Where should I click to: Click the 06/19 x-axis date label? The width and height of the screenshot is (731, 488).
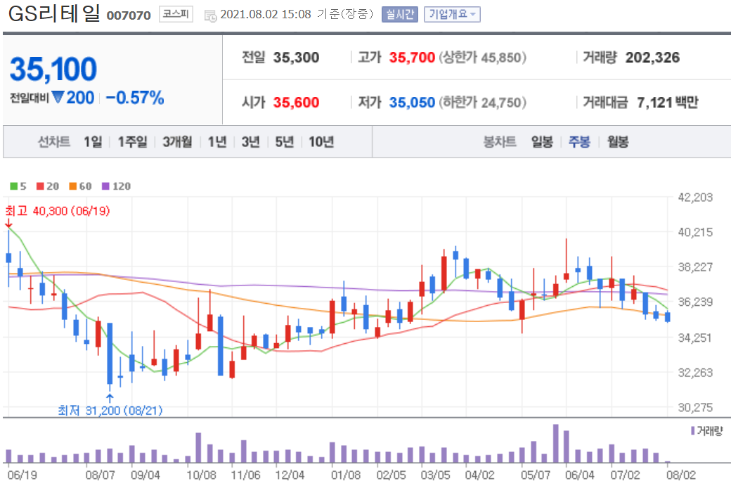(22, 475)
